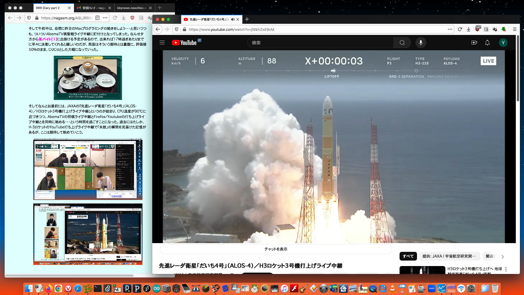Viewport: 524px width, 295px height.
Task: Open Firefox downloads arrow in YouTube window
Action: (x=469, y=29)
